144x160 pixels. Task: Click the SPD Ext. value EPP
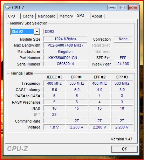123,58
